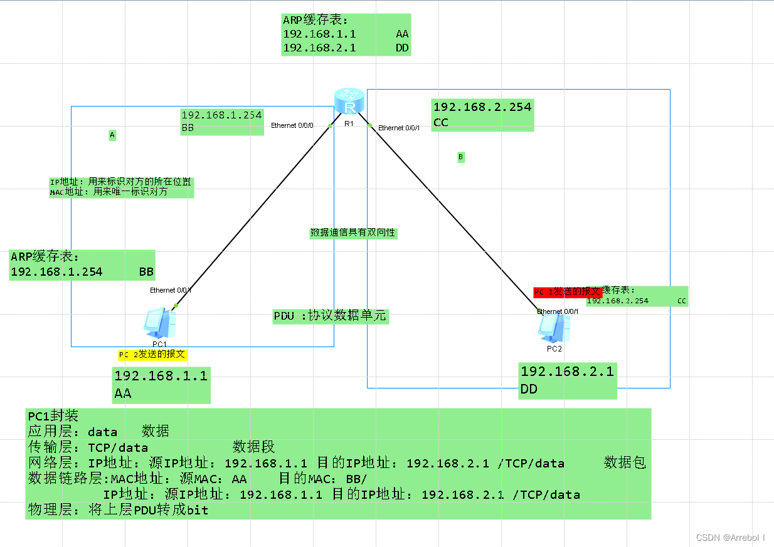The width and height of the screenshot is (774, 547).
Task: Click the 192.168.2.254 CC label
Action: (482, 115)
